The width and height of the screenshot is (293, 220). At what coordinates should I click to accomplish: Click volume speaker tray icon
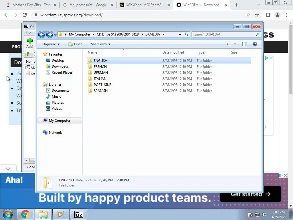[264, 214]
